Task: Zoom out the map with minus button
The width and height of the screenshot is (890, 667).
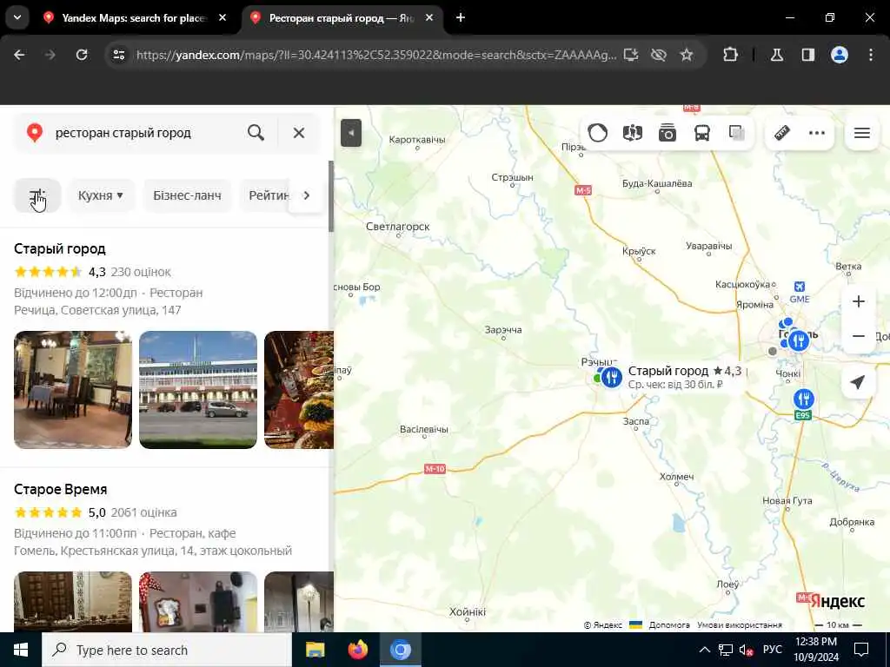Action: pos(858,336)
